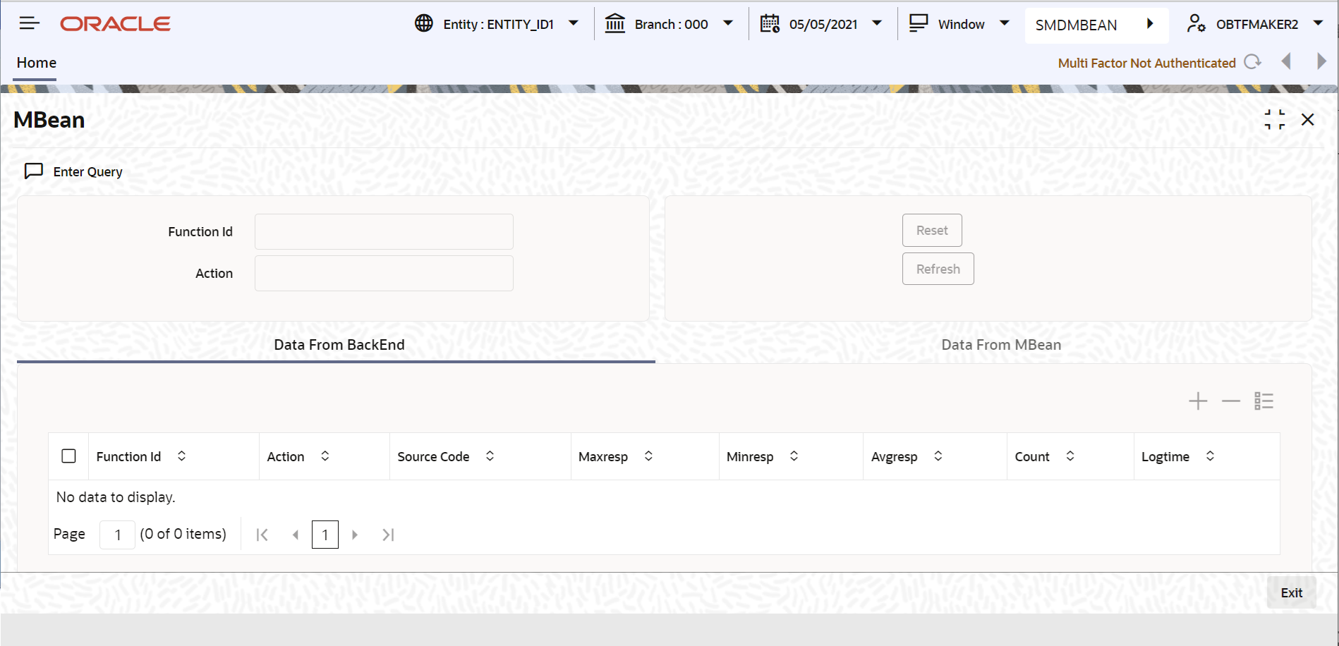Click the Multi Factor refresh icon

(x=1254, y=62)
